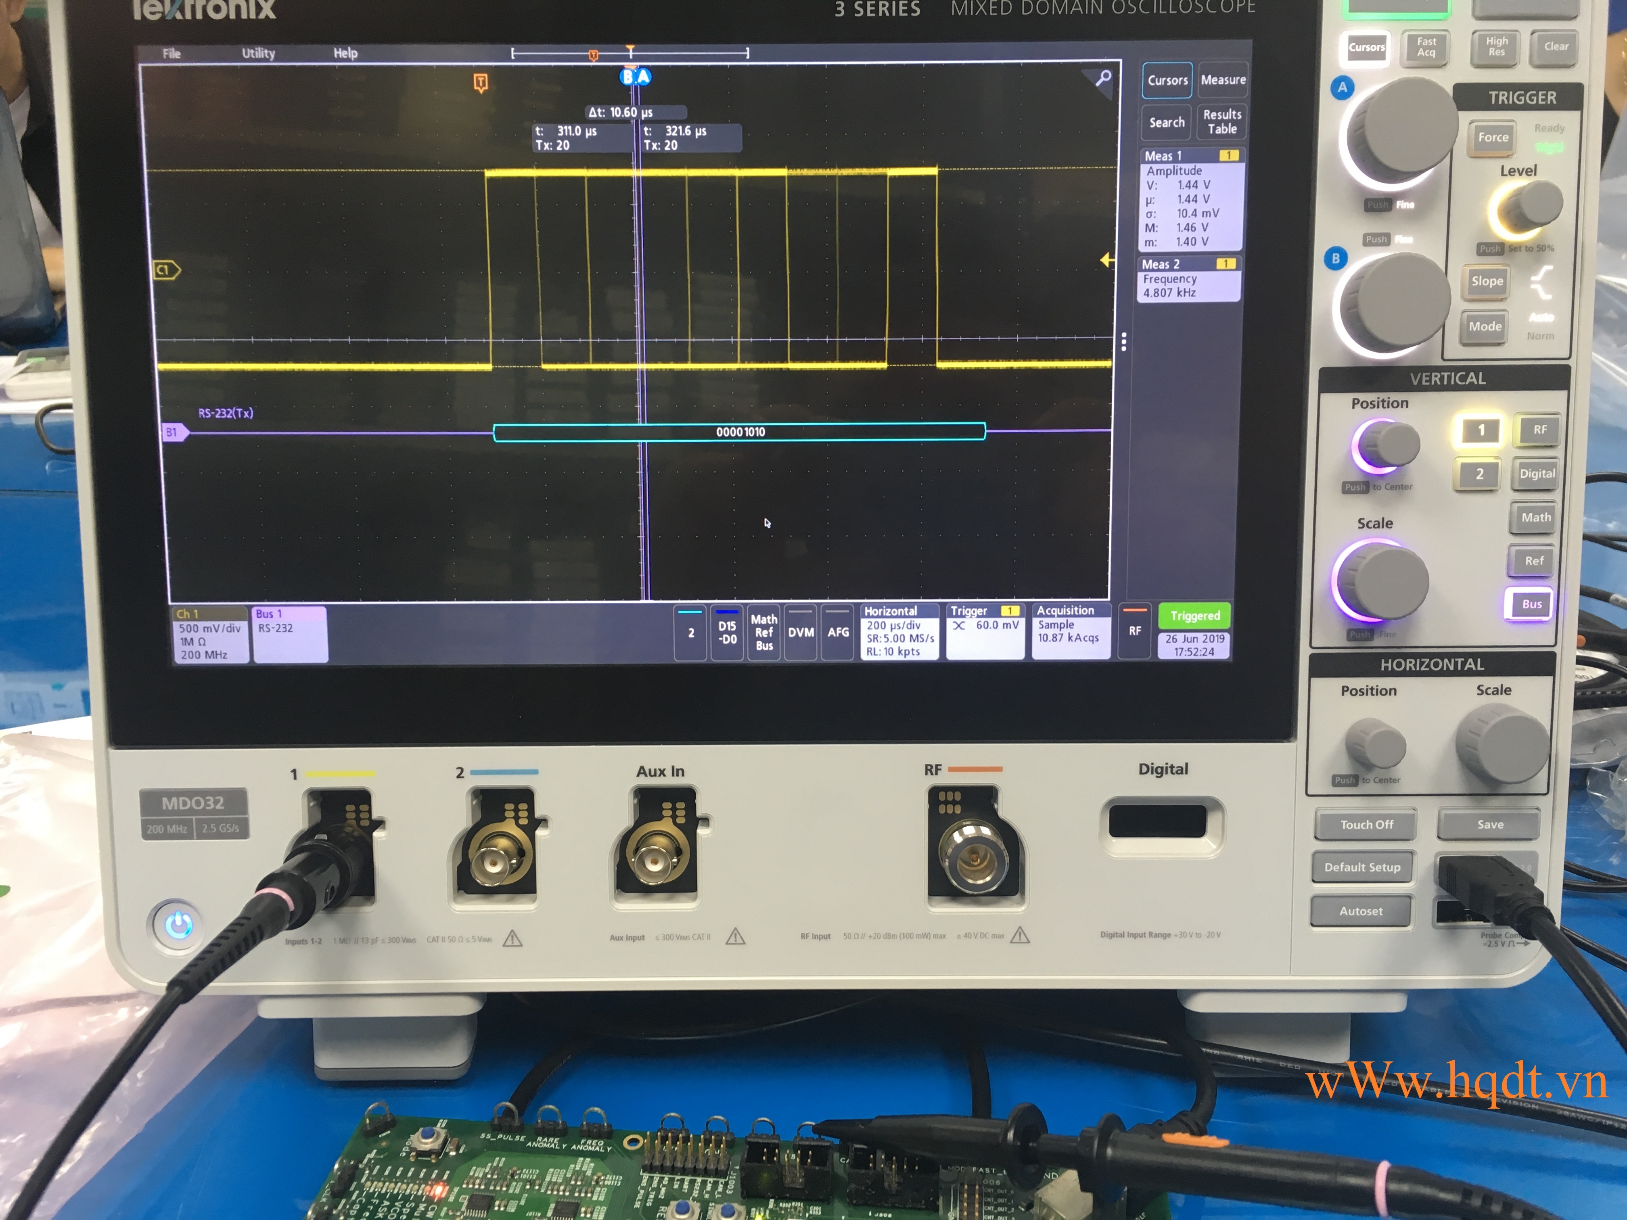Click the front-panel Ref button
Screen dimensions: 1627x1220
[1534, 561]
